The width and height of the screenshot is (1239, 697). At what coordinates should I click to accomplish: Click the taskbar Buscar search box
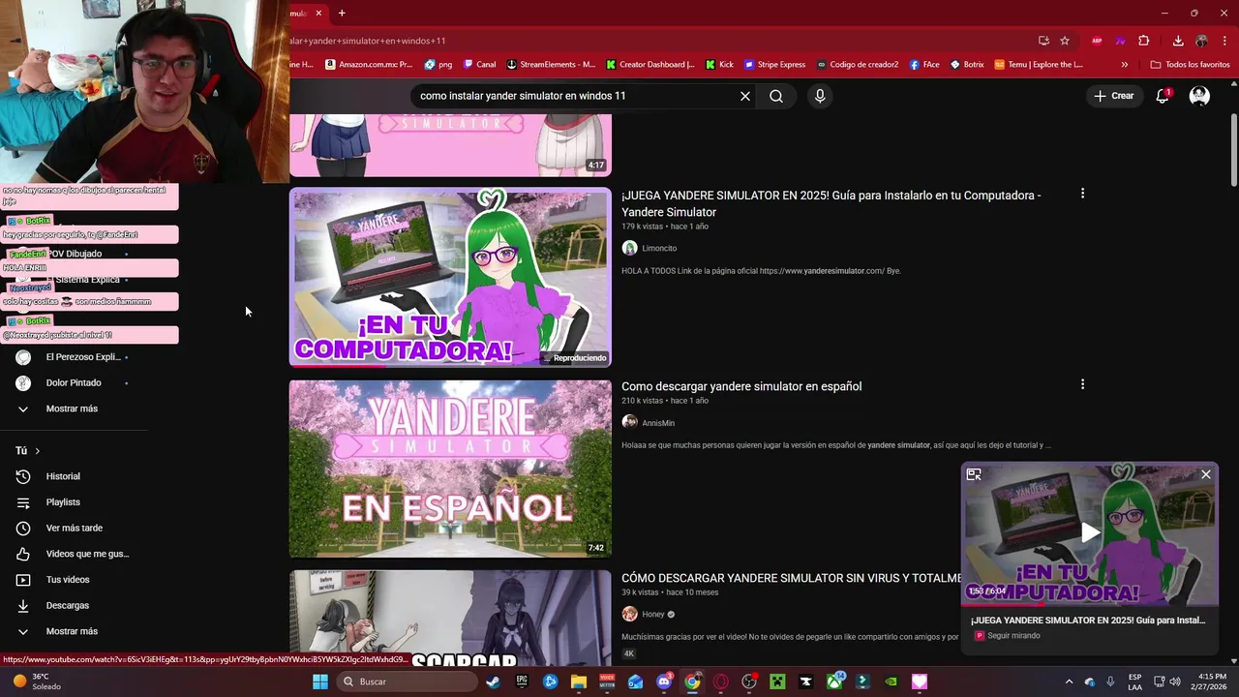click(x=407, y=682)
